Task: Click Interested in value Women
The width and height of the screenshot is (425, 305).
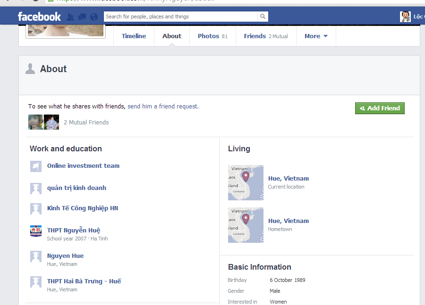Action: pos(278,302)
